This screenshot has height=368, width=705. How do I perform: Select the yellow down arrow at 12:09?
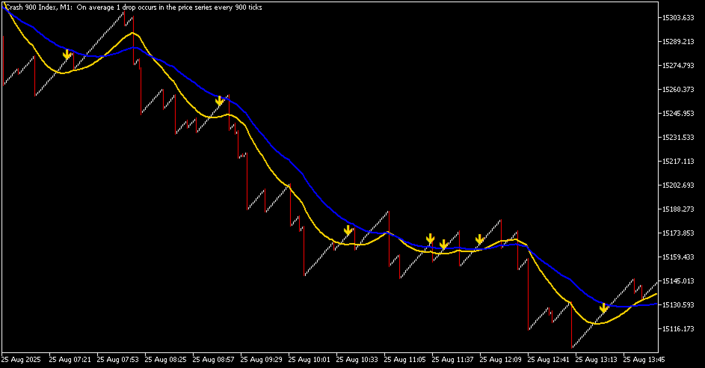pyautogui.click(x=479, y=239)
